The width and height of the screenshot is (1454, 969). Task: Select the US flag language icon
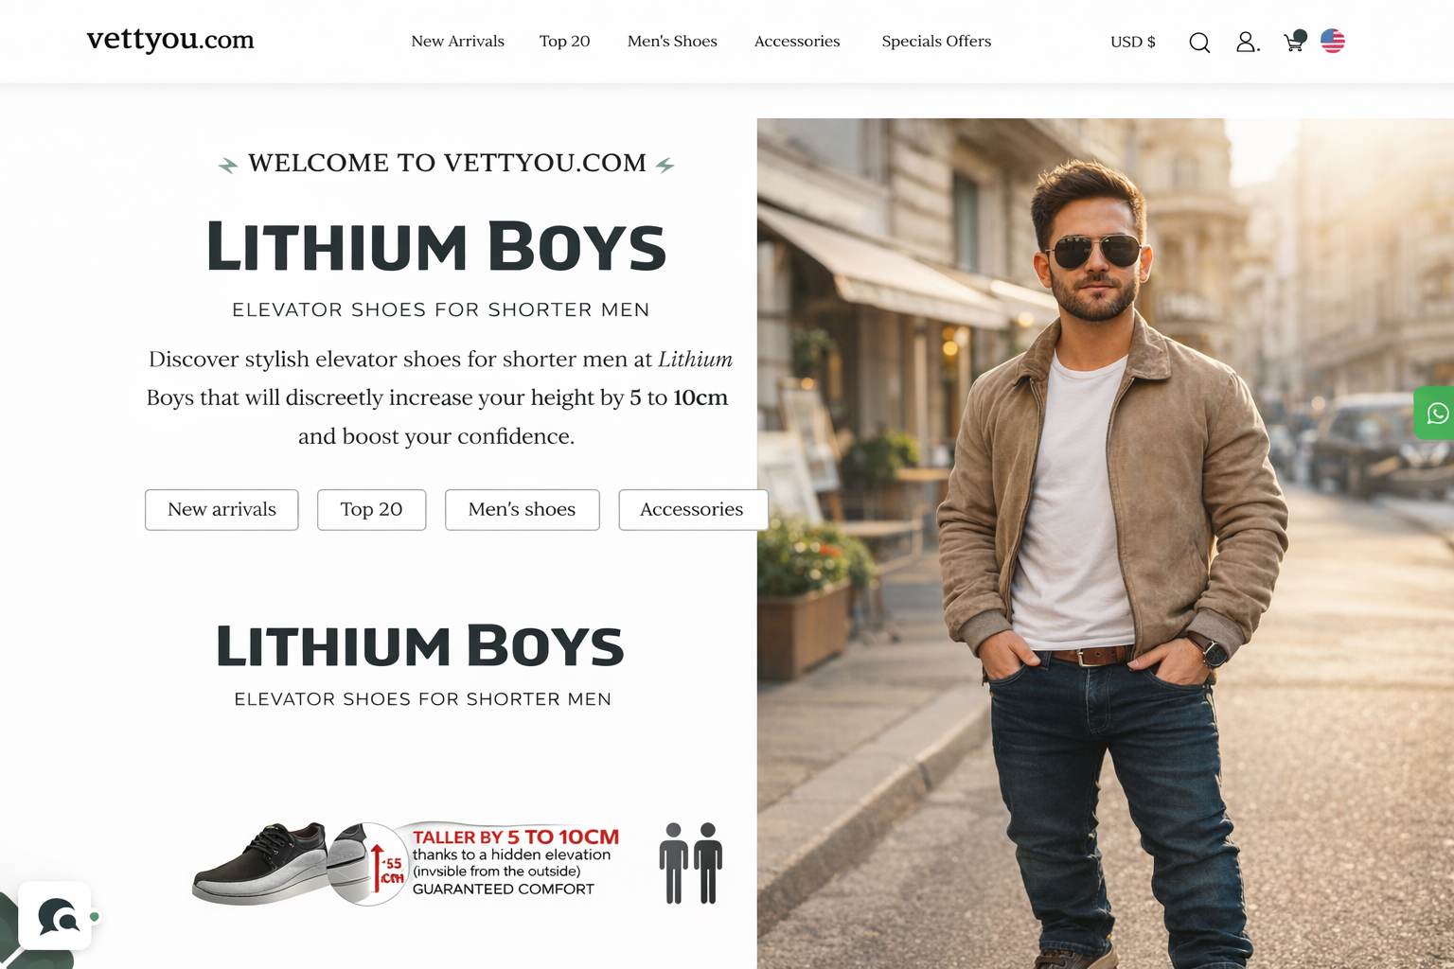click(1333, 41)
